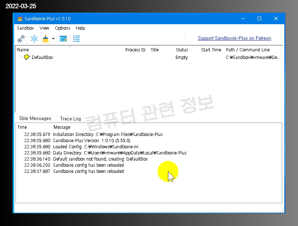
Task: Click the window resize grip corner
Action: tap(282, 210)
